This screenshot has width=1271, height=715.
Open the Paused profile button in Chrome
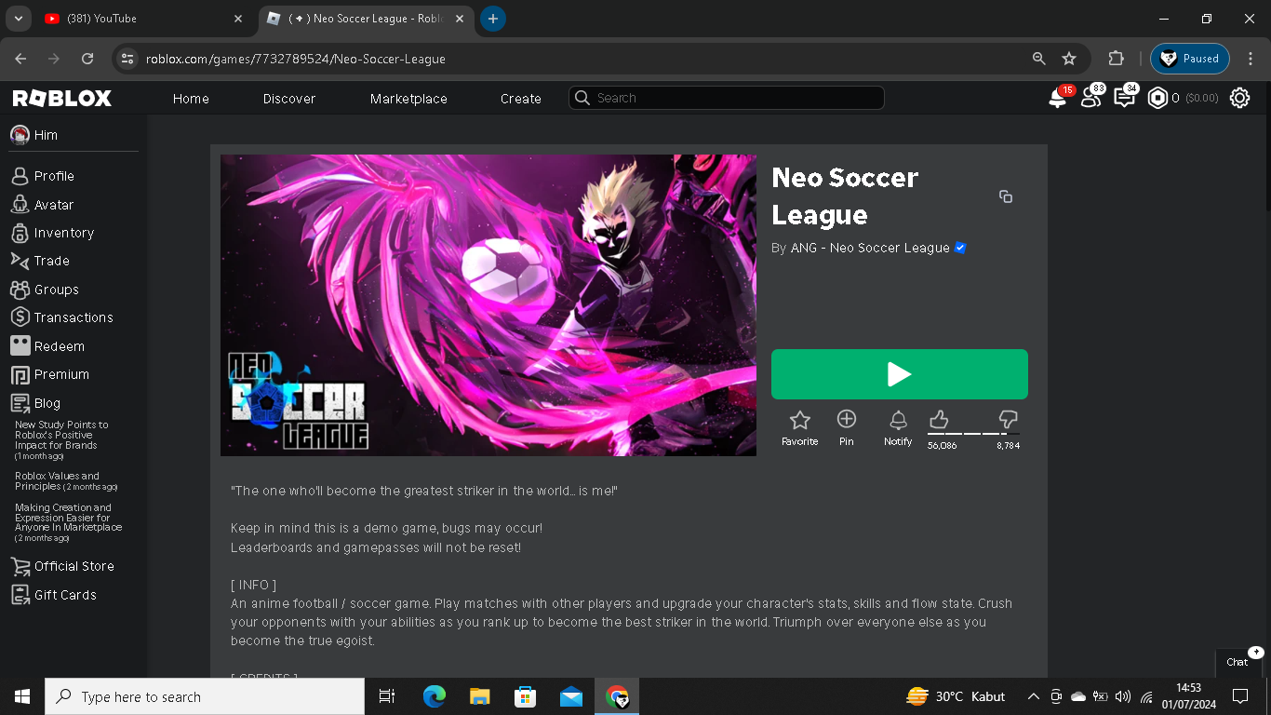[1190, 59]
